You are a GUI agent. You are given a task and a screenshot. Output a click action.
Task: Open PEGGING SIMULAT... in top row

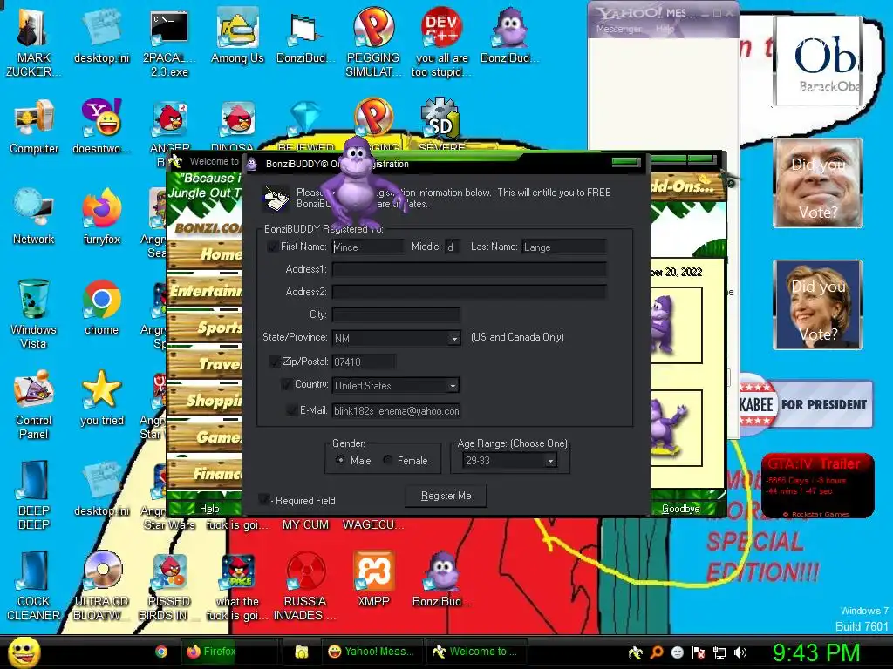click(x=373, y=43)
